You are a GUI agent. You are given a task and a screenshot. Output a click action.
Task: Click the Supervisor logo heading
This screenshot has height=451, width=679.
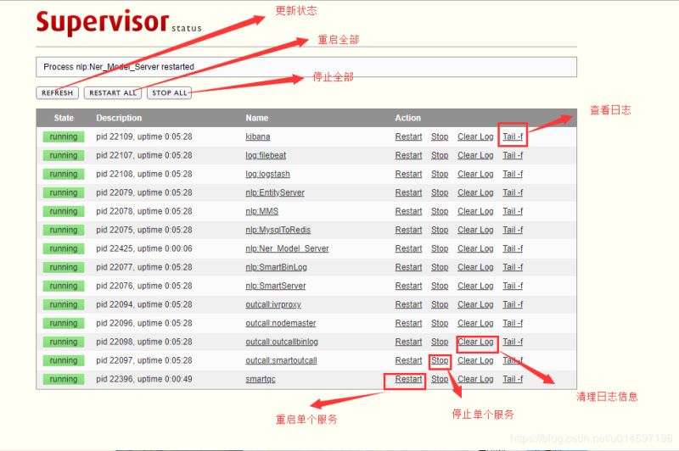[x=102, y=21]
